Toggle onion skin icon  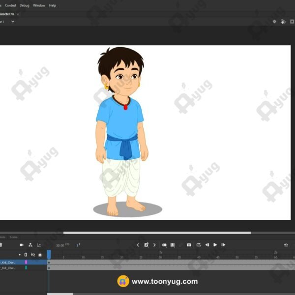(164, 245)
